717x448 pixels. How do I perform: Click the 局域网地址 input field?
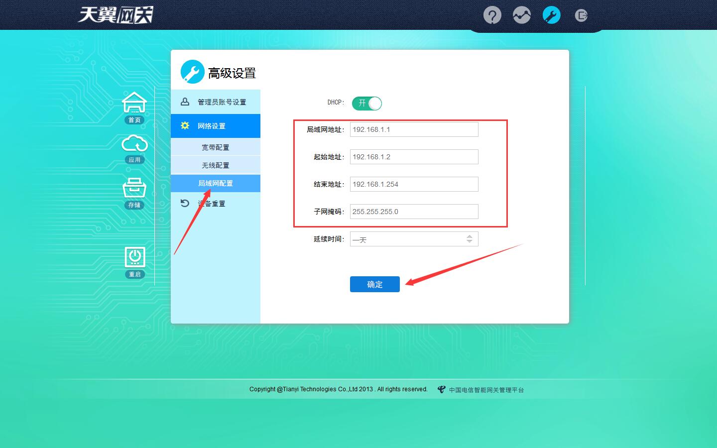tap(414, 129)
